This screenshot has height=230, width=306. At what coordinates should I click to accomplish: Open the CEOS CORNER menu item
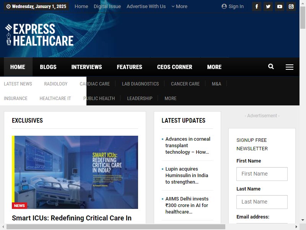point(175,67)
